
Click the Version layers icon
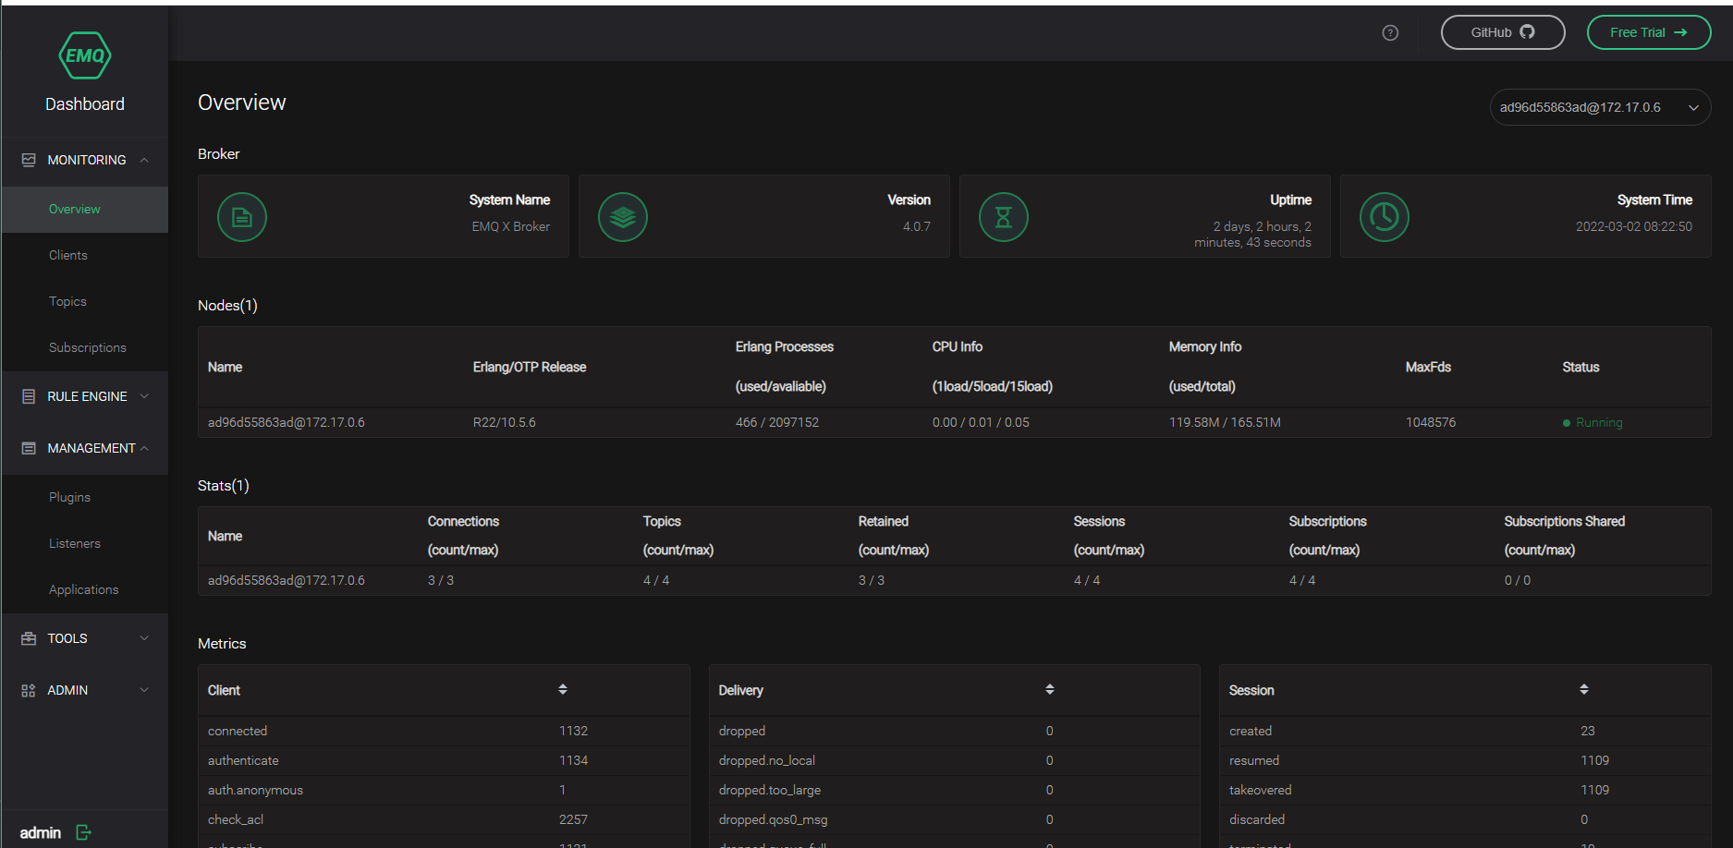tap(623, 217)
